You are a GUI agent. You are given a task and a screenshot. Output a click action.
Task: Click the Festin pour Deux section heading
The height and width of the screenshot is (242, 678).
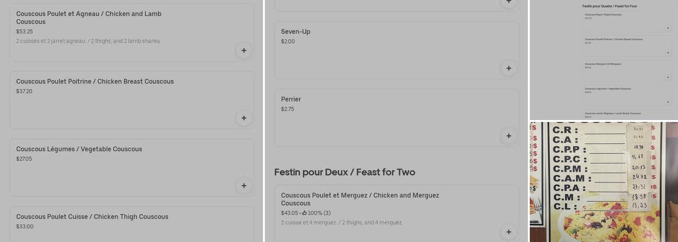(344, 172)
